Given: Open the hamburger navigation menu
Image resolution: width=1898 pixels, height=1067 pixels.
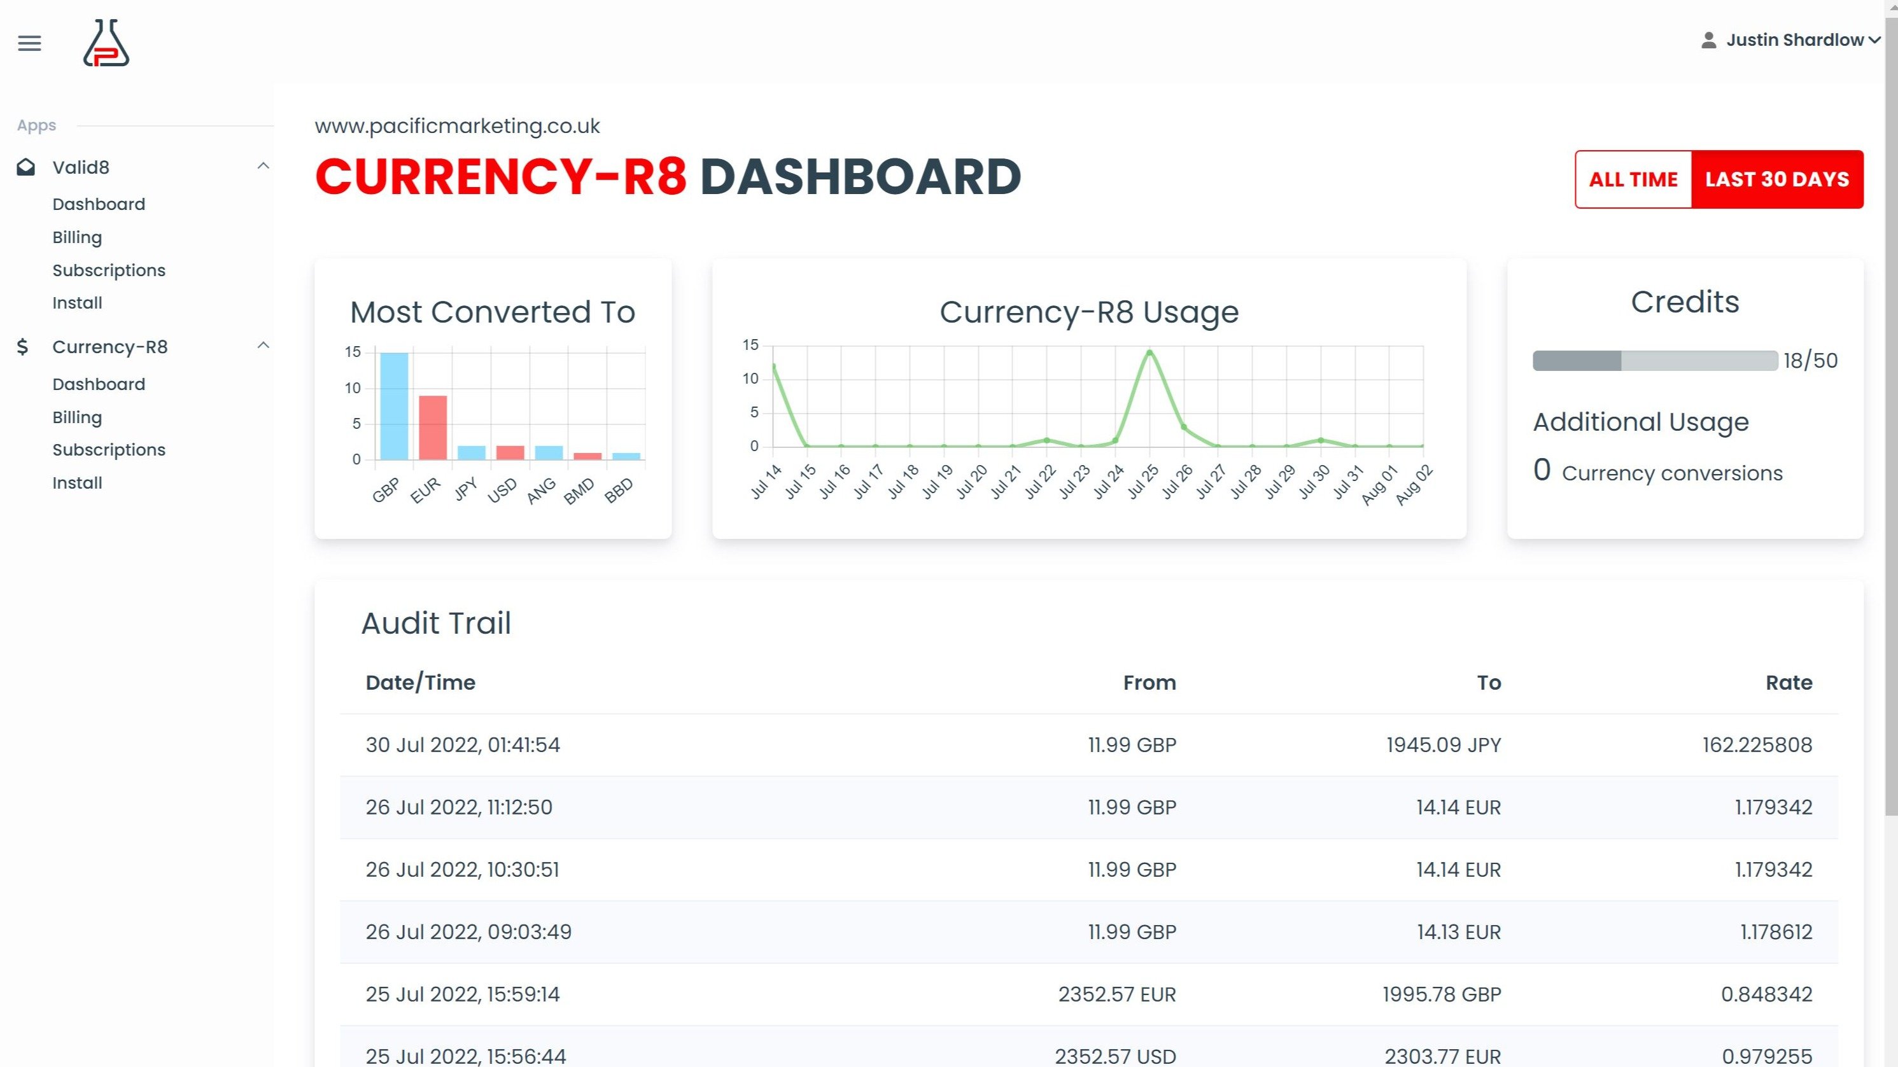Looking at the screenshot, I should (29, 43).
